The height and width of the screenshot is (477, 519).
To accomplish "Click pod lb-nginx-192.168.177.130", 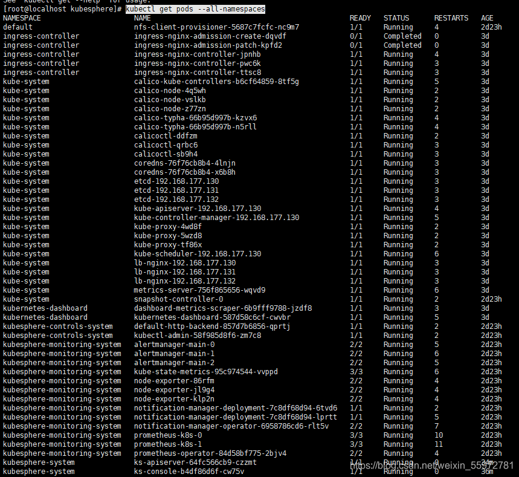I will 185,263.
